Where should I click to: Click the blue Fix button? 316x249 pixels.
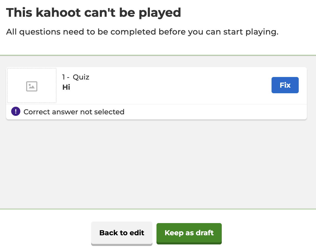(285, 85)
